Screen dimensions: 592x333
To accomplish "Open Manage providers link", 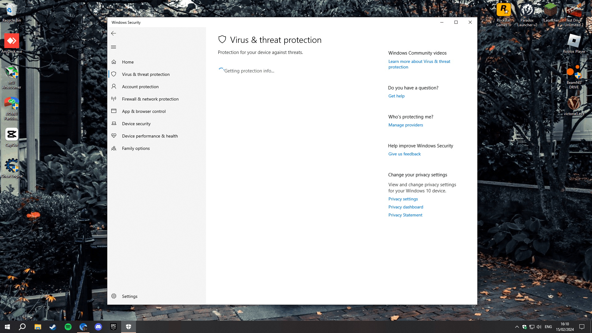I will pyautogui.click(x=405, y=125).
